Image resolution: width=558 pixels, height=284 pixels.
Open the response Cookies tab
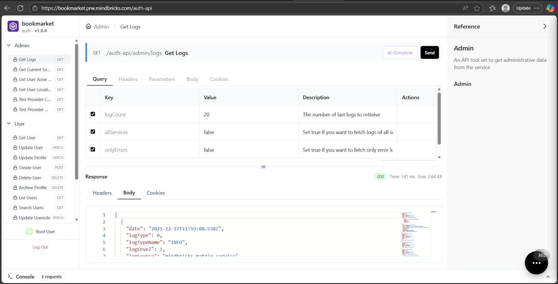pyautogui.click(x=156, y=193)
